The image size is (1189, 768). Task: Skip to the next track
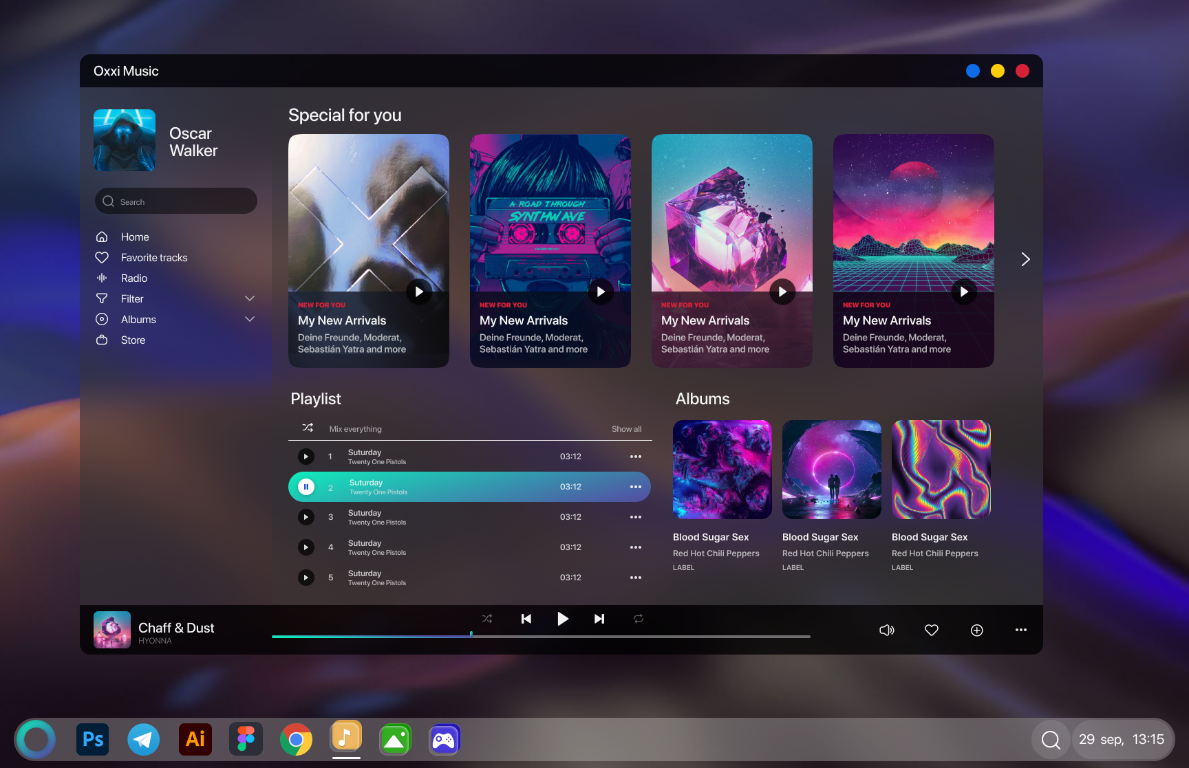(x=599, y=619)
